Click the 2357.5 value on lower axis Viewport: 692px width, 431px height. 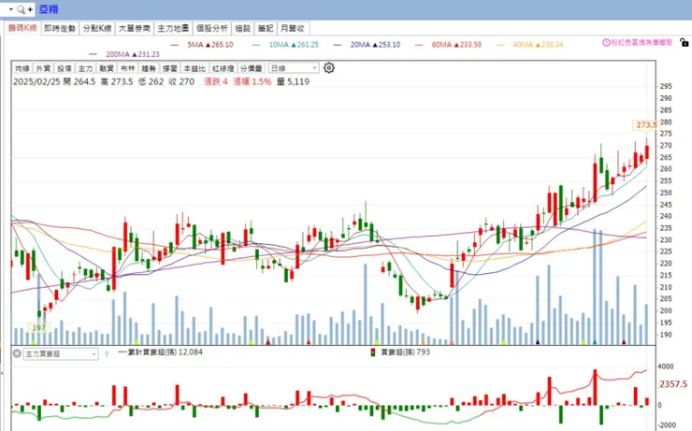coord(673,384)
